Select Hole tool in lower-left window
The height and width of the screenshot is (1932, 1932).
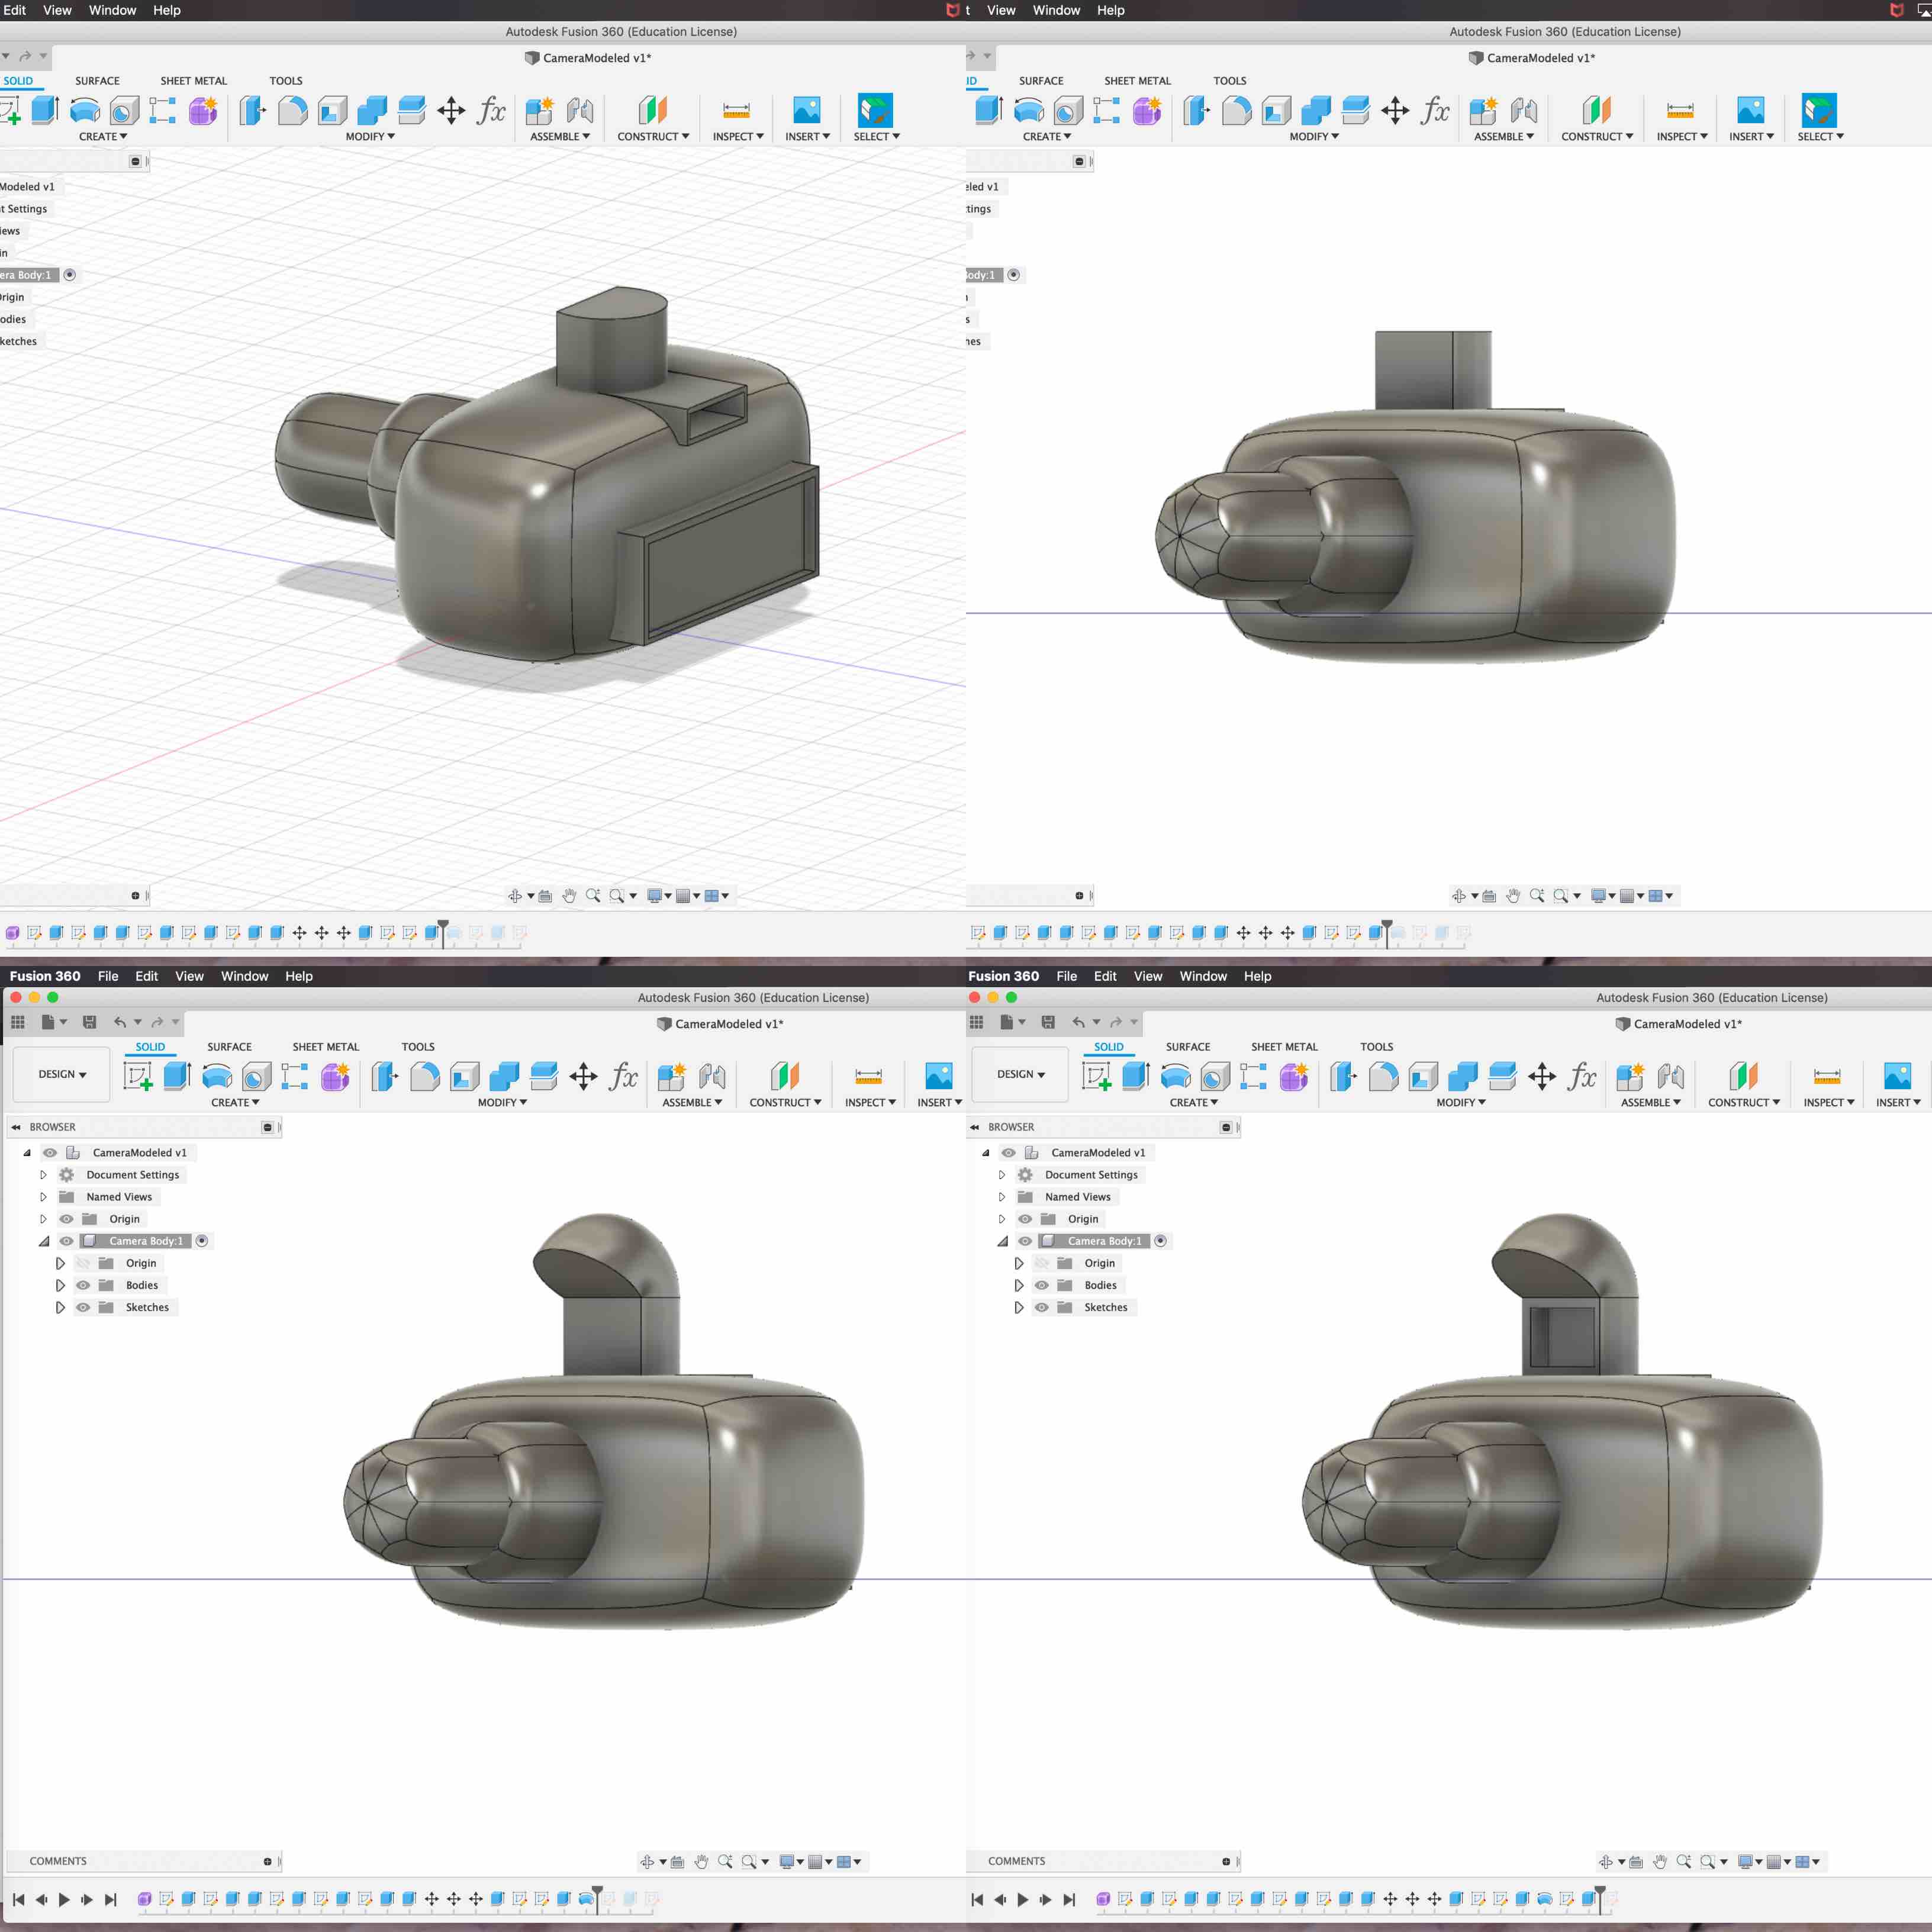[257, 1076]
